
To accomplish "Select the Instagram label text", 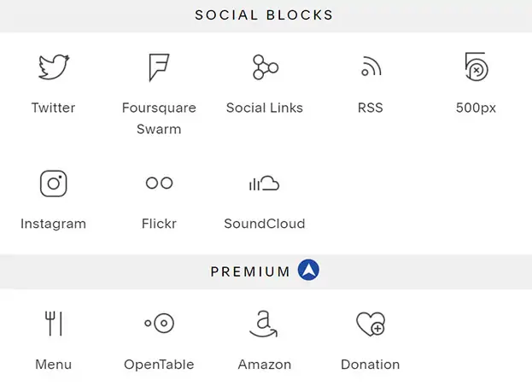I will pos(53,225).
